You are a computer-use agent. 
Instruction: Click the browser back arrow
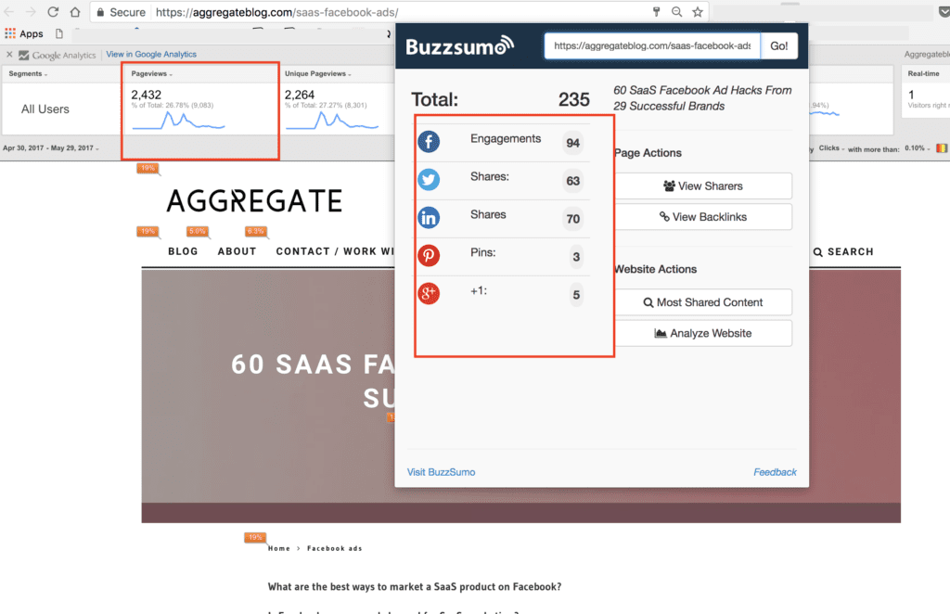point(9,11)
